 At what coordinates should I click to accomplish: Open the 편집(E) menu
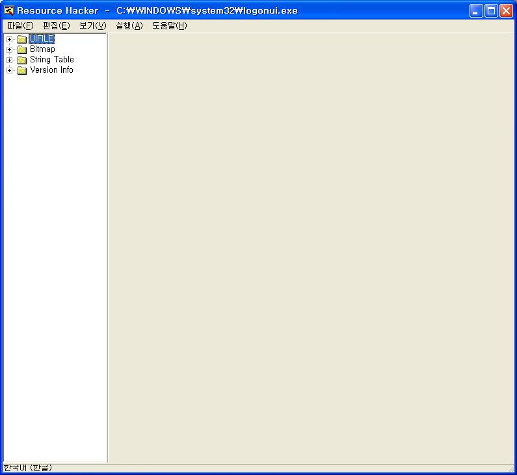(x=56, y=26)
